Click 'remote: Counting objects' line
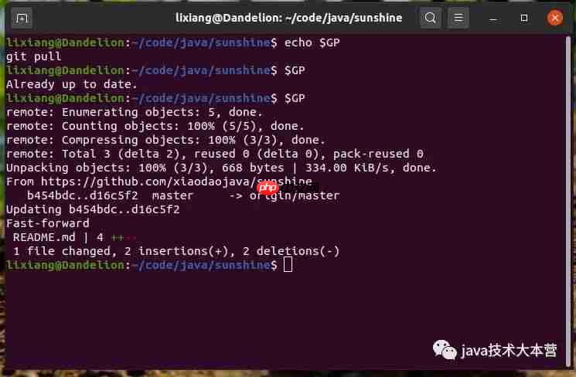 click(155, 126)
